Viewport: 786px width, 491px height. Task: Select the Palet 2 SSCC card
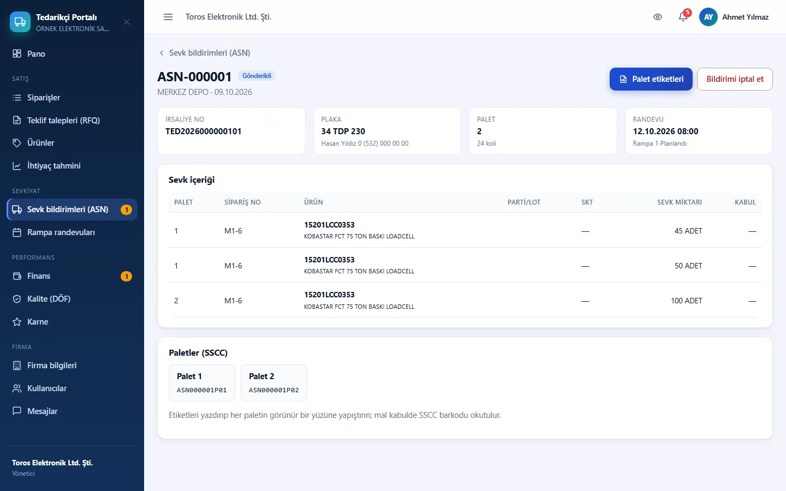274,383
